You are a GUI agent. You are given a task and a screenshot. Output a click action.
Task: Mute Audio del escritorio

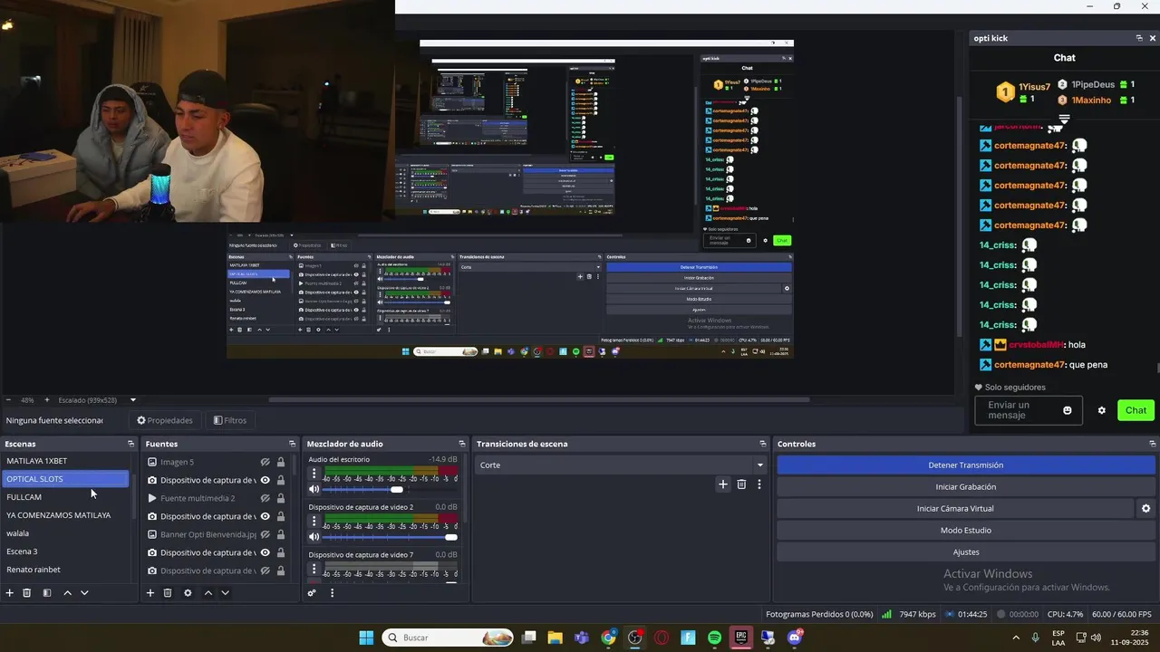(x=314, y=489)
